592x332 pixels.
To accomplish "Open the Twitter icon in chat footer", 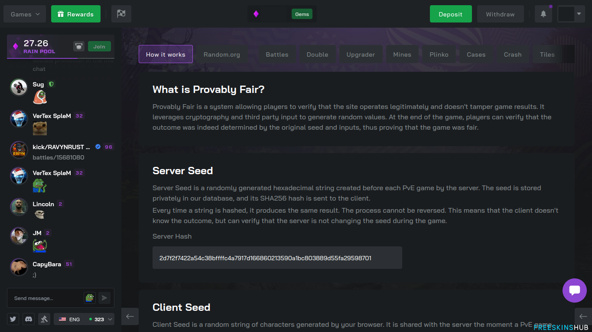I will pos(13,319).
